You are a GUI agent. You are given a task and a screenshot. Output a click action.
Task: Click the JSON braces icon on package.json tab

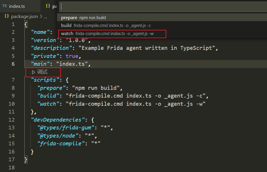[48, 6]
